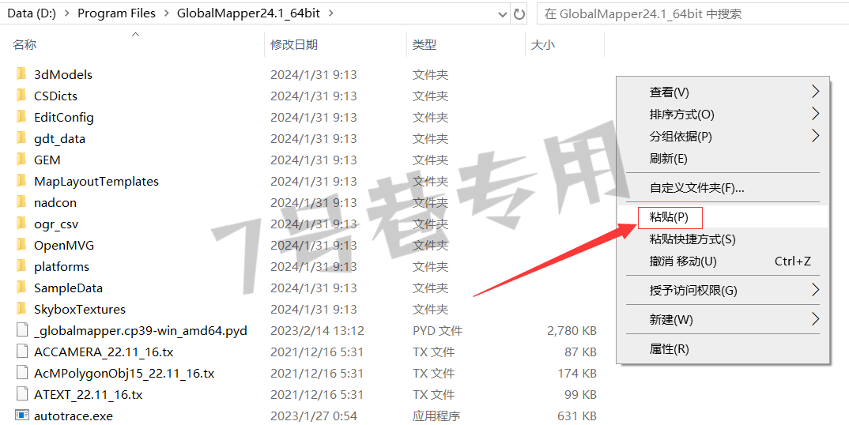Select the 3dModels folder name
849x425 pixels.
62,75
